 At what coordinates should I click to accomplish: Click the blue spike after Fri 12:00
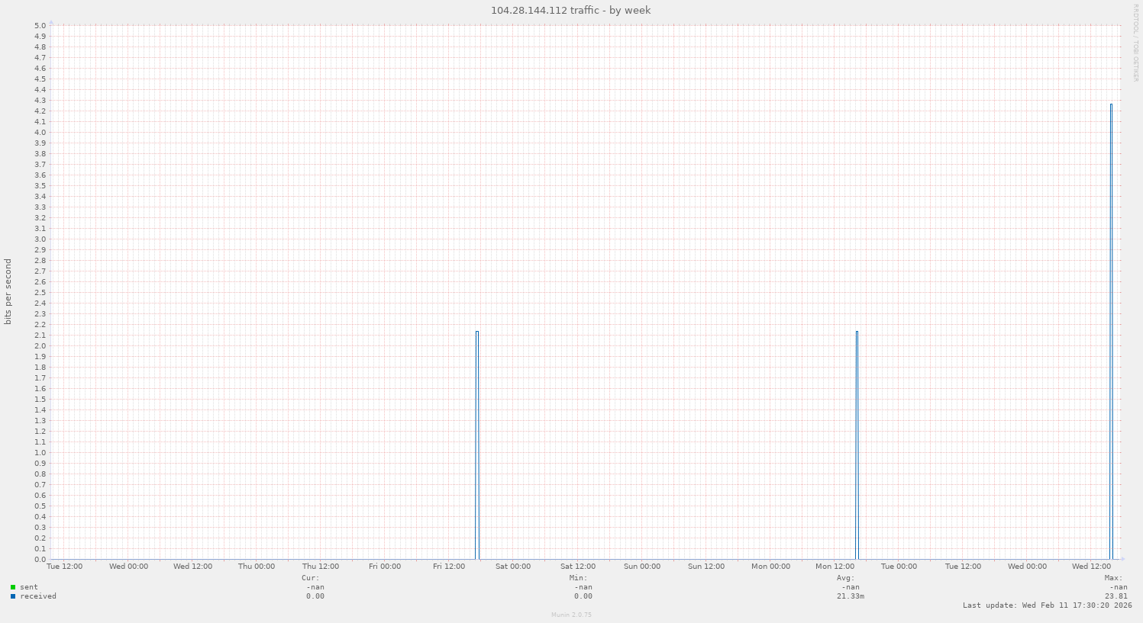coord(477,445)
